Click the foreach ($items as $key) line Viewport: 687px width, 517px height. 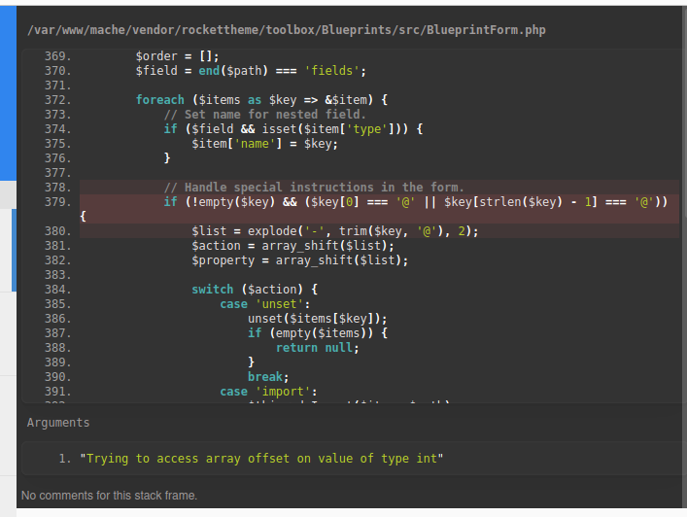pos(261,100)
